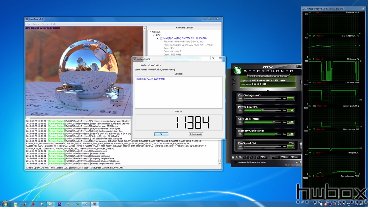Screen dimensions: 368x207
Task: Click the Compute Units: 8 line
Action: pyautogui.click(x=172, y=51)
